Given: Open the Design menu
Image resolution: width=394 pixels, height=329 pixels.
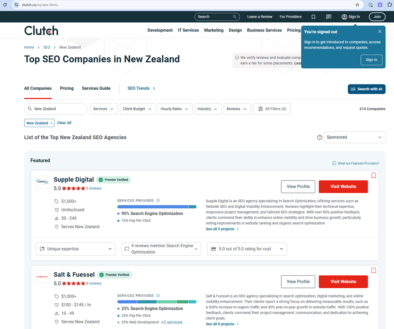Looking at the screenshot, I should tap(235, 30).
